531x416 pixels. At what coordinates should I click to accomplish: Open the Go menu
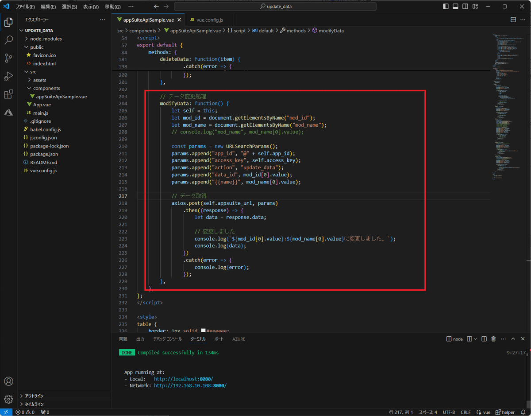point(112,7)
